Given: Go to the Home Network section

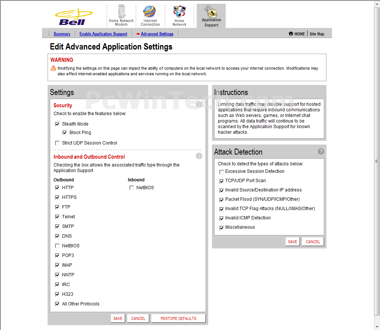Looking at the screenshot, I should coord(179,15).
